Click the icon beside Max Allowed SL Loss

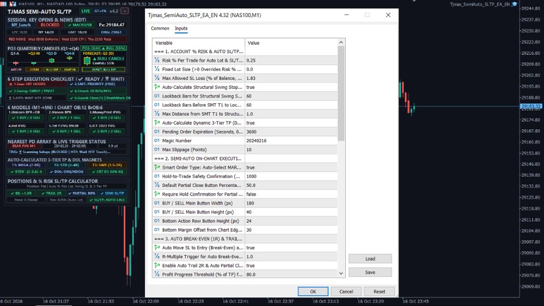click(157, 78)
